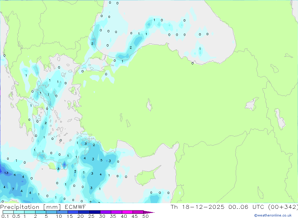Click the legend scale label "10"
The height and width of the screenshot is (218, 298).
click(59, 216)
